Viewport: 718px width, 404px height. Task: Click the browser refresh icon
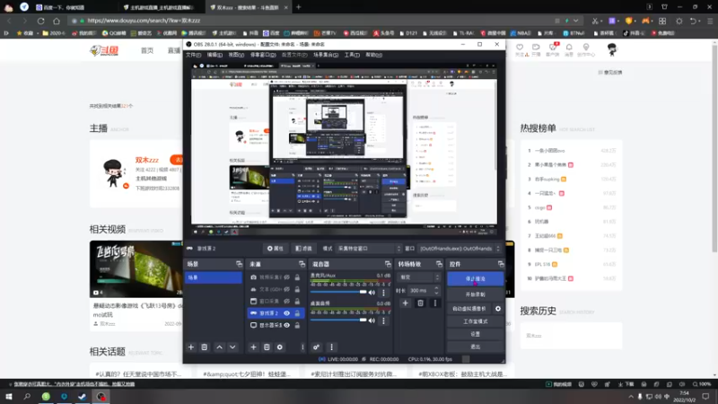40,21
